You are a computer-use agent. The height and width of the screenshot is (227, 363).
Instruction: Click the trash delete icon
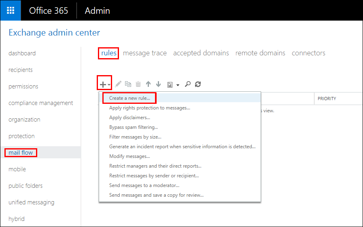138,84
